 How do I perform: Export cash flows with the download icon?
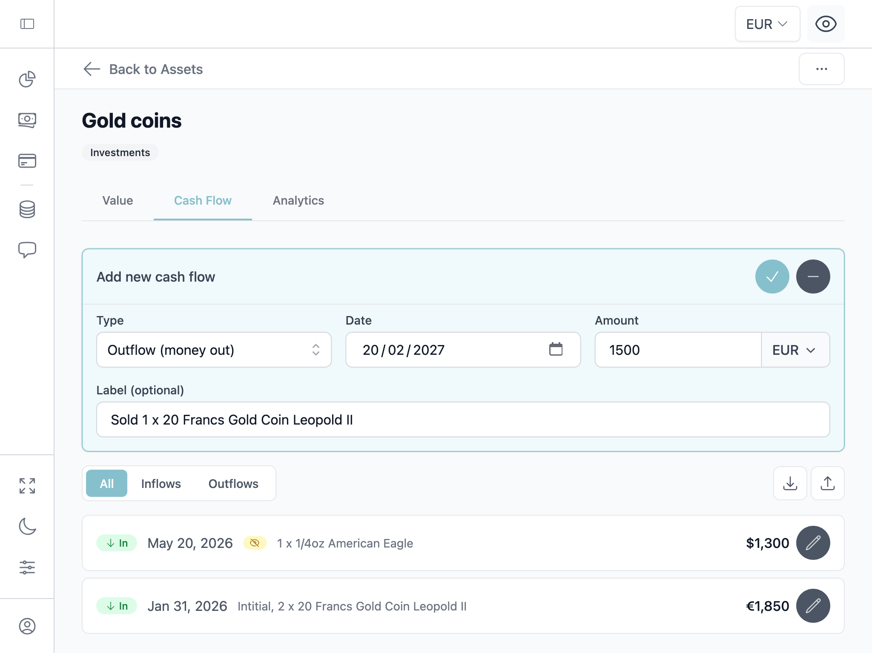coord(790,483)
